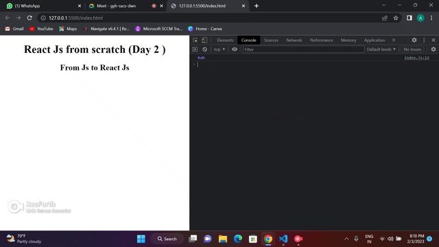Open the Sources tab
The image size is (439, 247).
pos(271,40)
